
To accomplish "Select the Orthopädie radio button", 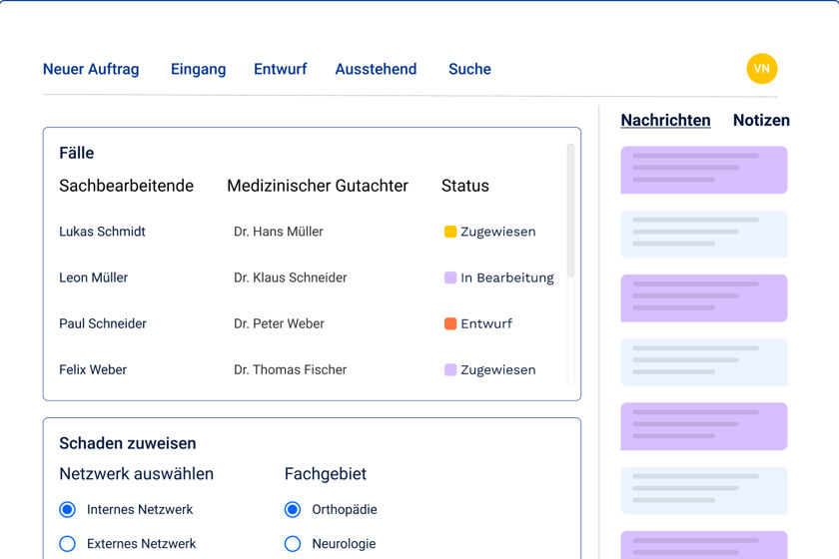I will [293, 509].
